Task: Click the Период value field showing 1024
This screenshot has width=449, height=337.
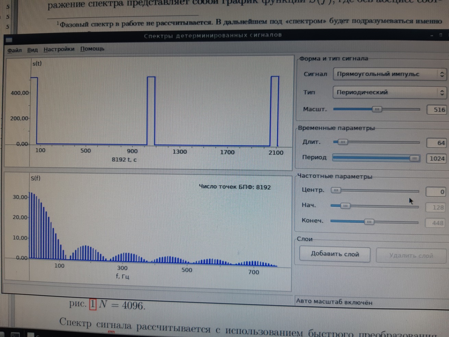Action: [x=437, y=159]
